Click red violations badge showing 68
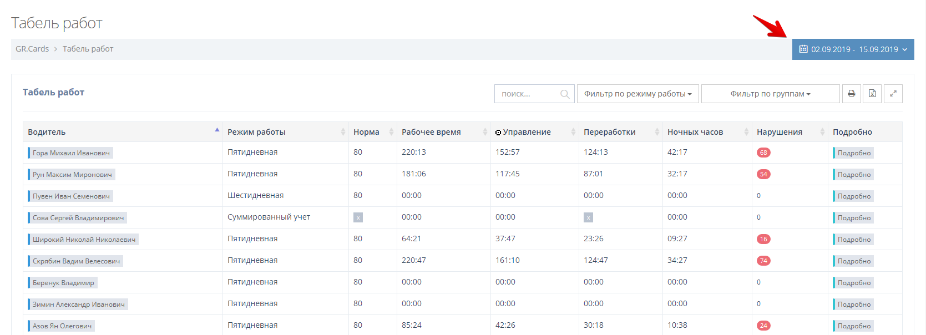 pyautogui.click(x=763, y=153)
